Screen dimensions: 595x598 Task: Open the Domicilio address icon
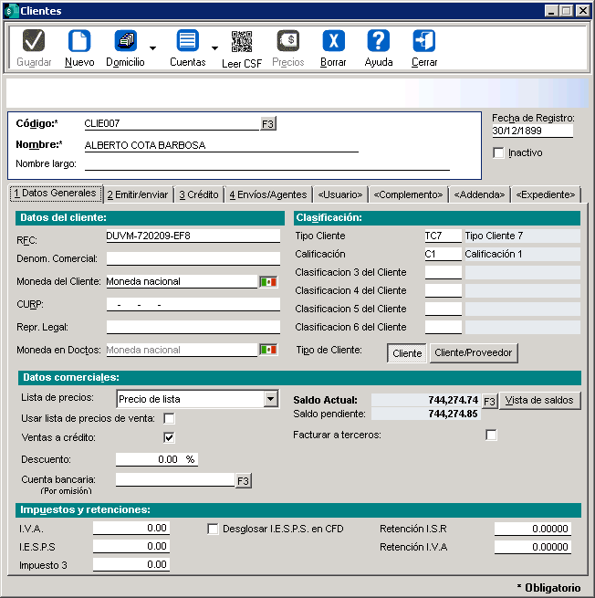point(125,40)
